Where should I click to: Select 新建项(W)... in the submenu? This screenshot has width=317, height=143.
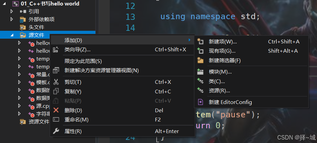[251, 42]
